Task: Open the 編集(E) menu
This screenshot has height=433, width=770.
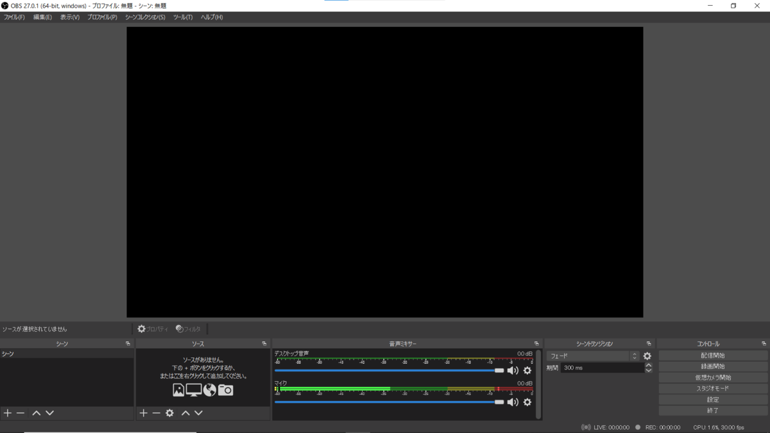Action: (42, 17)
